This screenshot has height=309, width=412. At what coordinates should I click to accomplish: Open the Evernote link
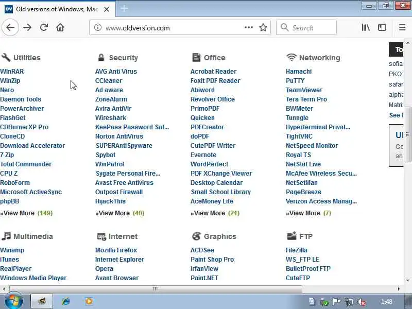coord(203,155)
